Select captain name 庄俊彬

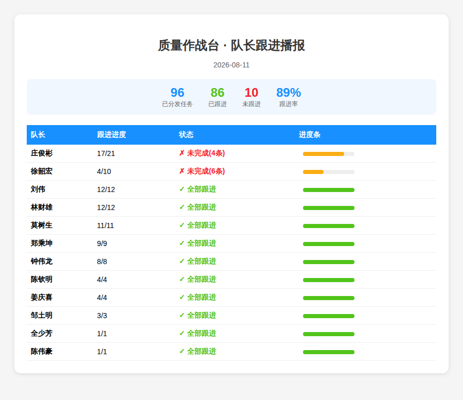point(42,153)
